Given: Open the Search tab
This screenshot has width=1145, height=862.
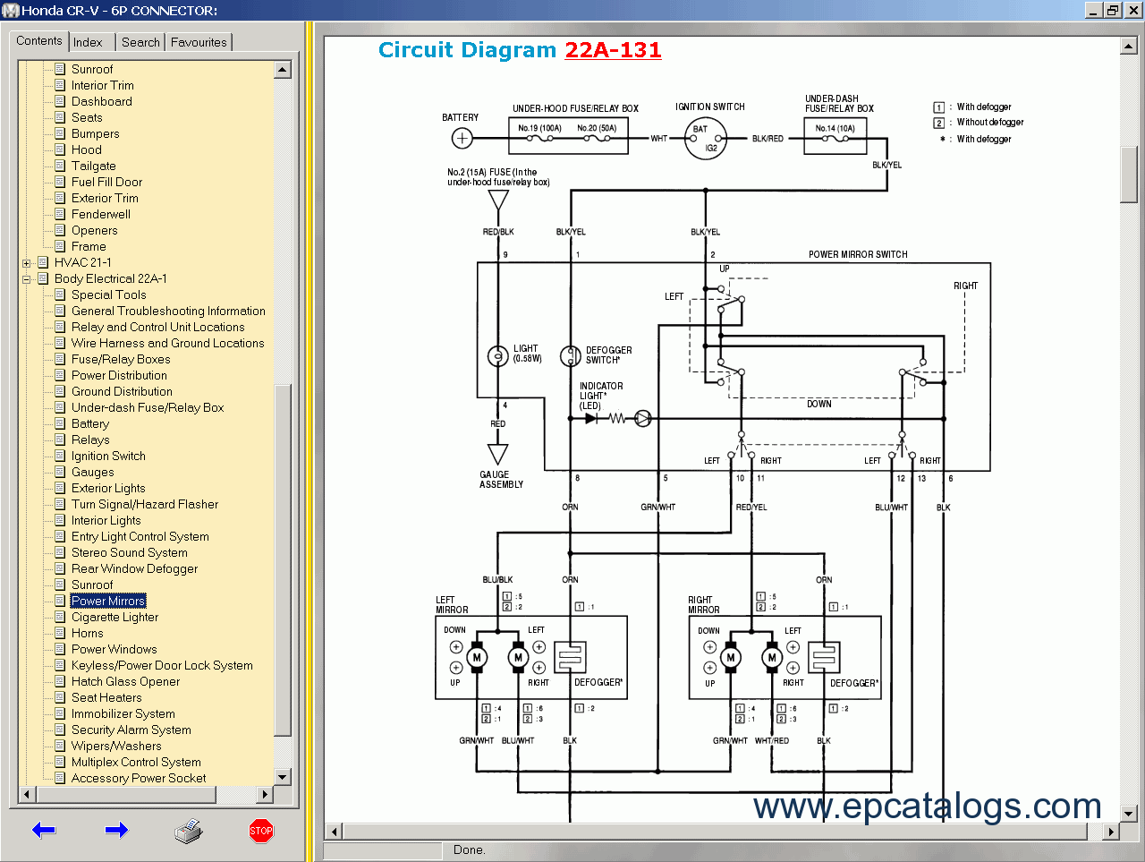Looking at the screenshot, I should click(x=140, y=42).
